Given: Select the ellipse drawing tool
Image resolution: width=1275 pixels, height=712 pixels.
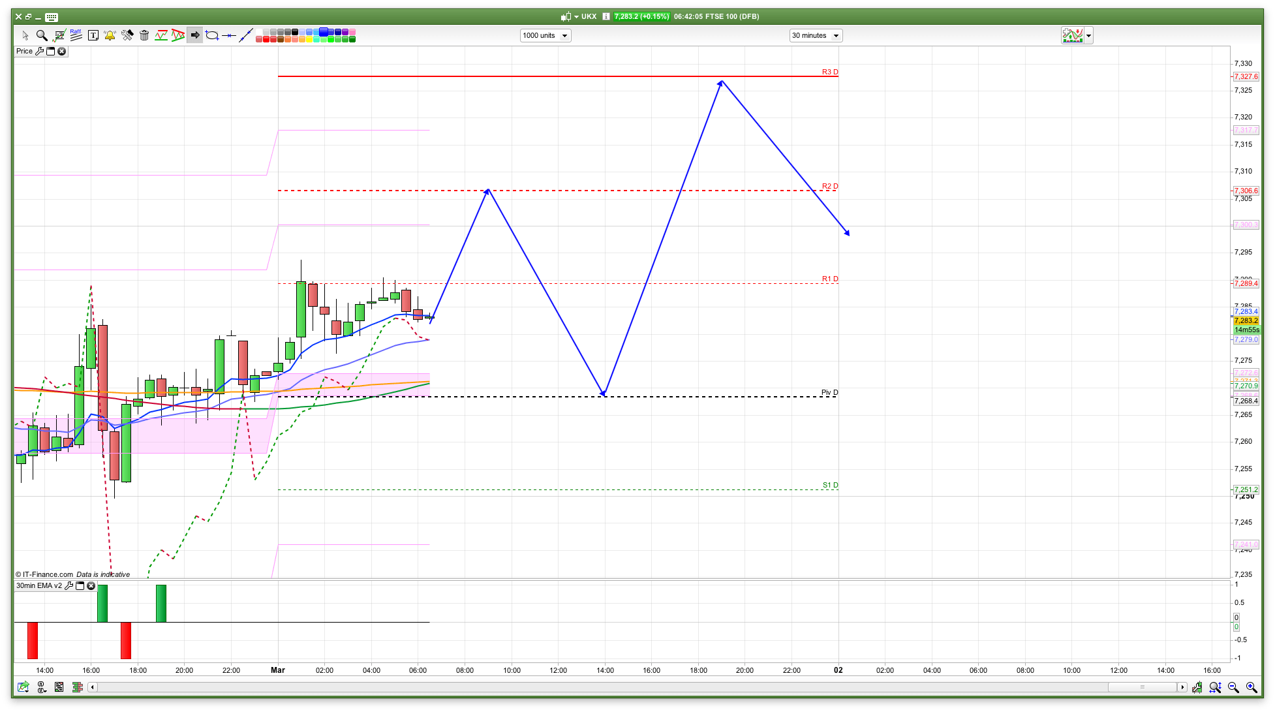Looking at the screenshot, I should click(212, 35).
